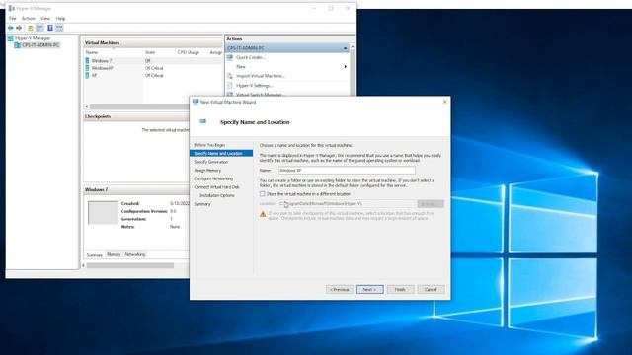This screenshot has width=632, height=355.
Task: Expand the New submenu in Actions pane
Action: (x=345, y=67)
